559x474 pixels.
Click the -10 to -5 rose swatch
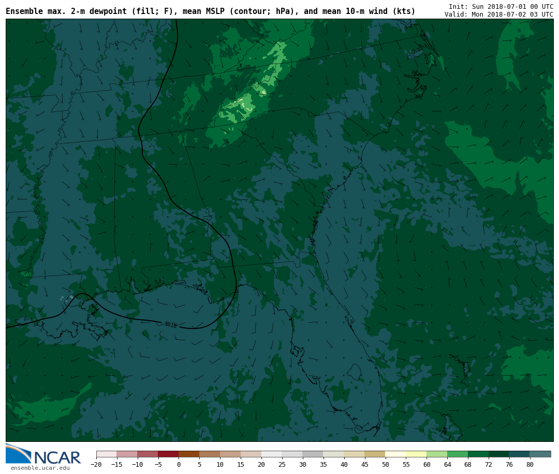click(148, 454)
